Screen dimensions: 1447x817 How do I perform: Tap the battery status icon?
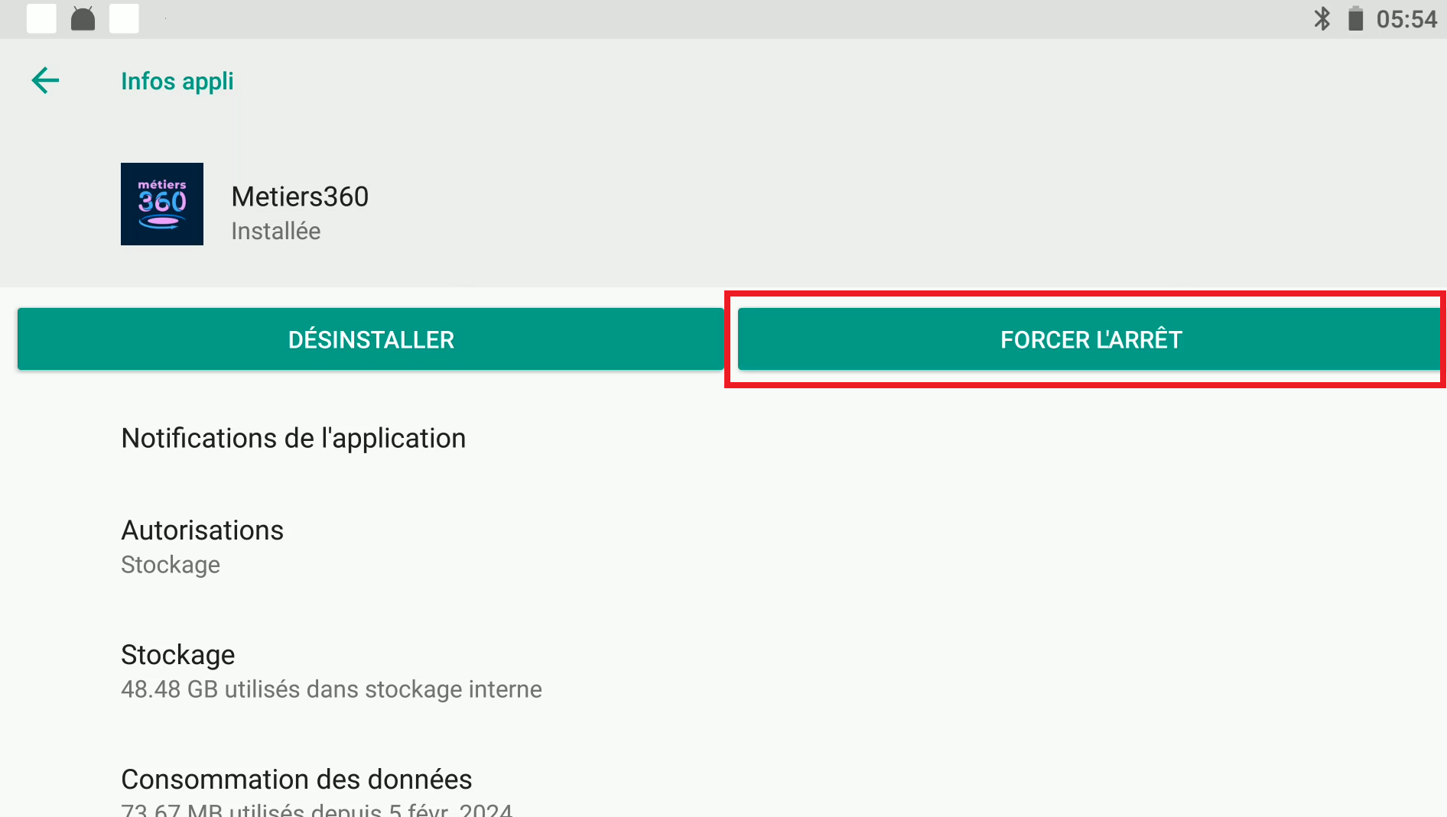pos(1356,18)
